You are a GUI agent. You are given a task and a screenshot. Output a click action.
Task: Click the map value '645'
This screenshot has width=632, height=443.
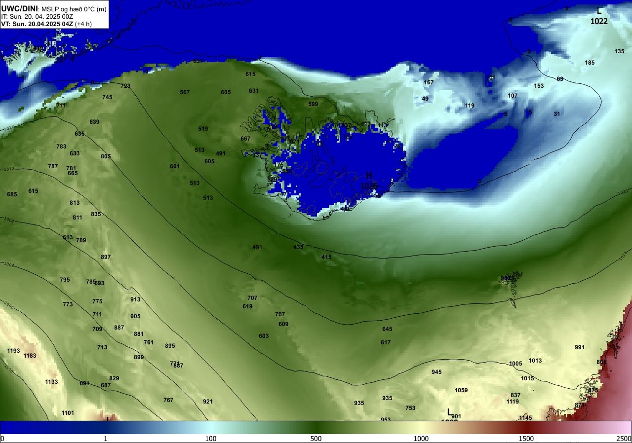pyautogui.click(x=387, y=329)
